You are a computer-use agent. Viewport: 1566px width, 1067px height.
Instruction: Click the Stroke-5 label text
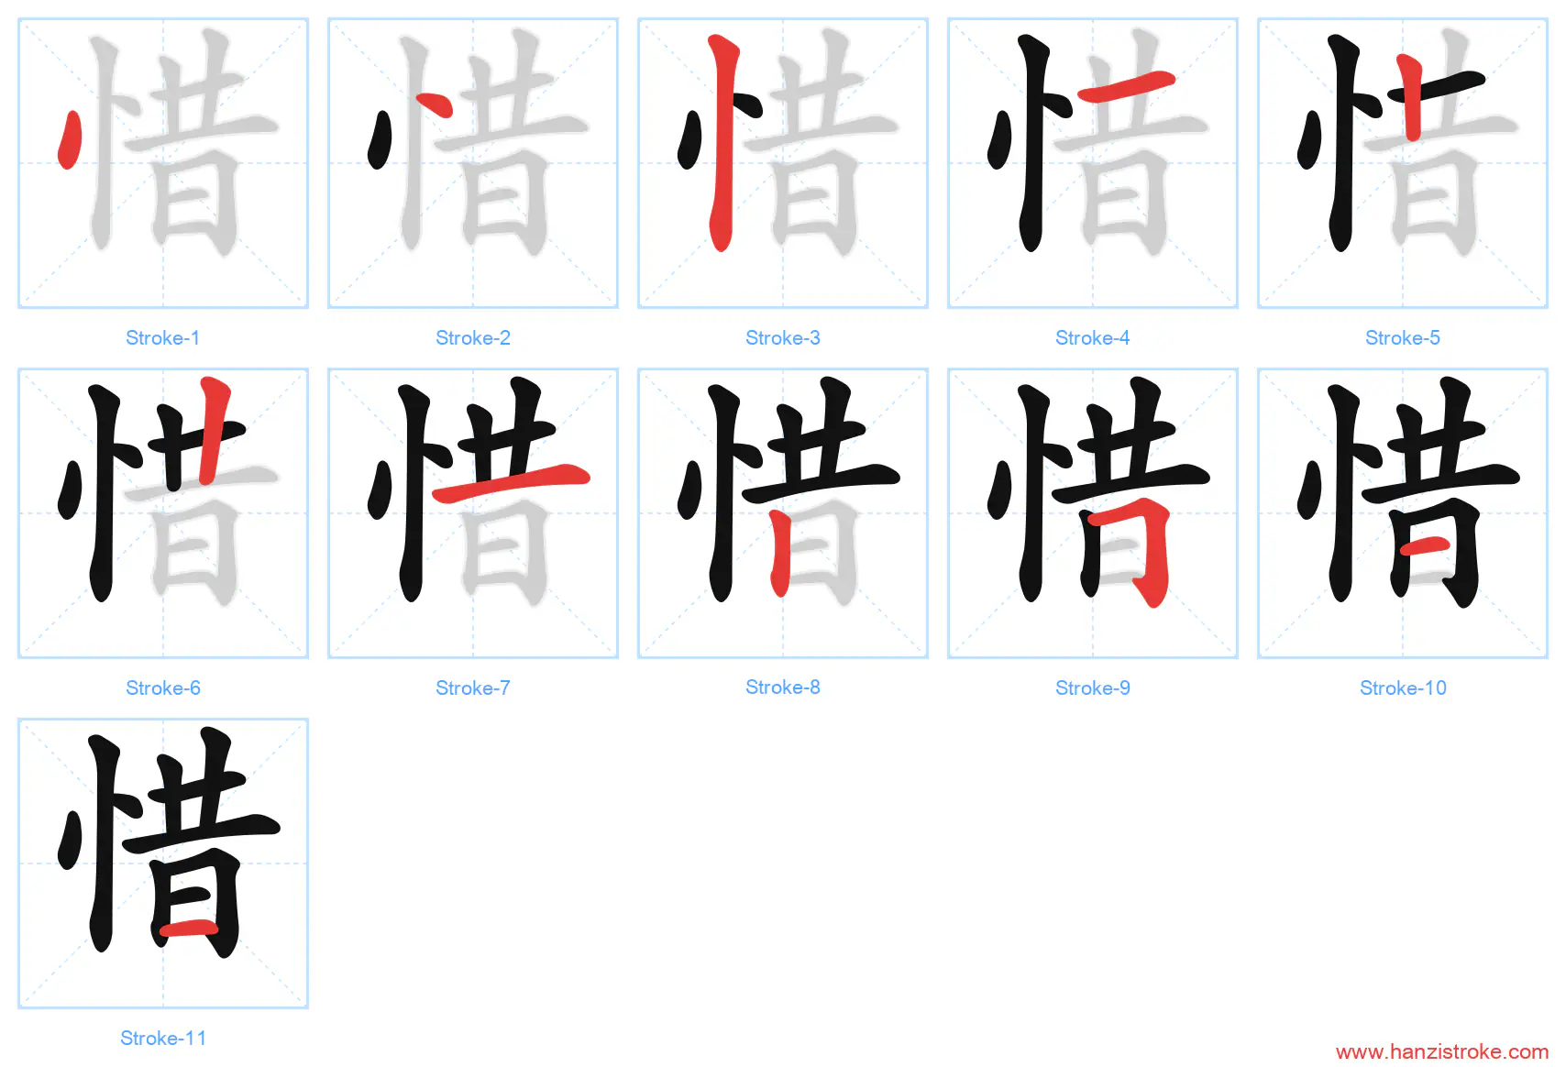pyautogui.click(x=1403, y=338)
